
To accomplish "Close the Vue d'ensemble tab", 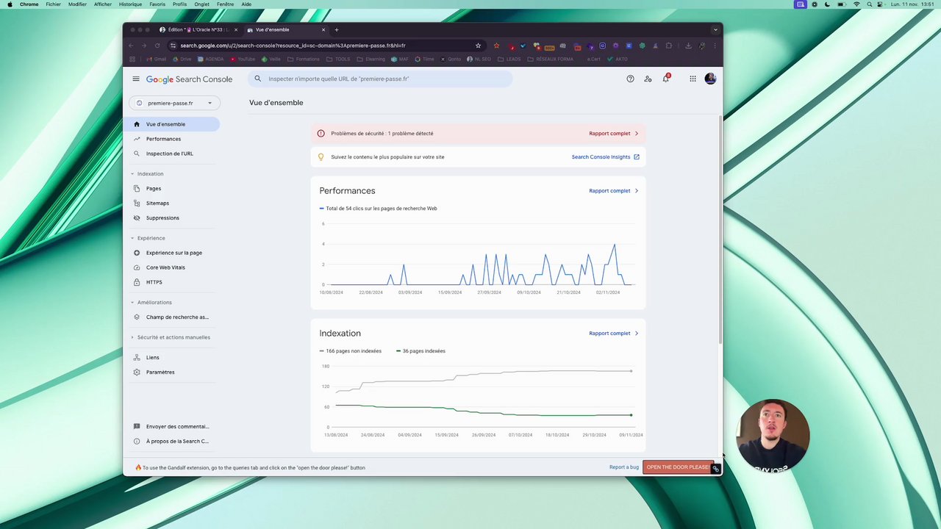I will pyautogui.click(x=323, y=30).
